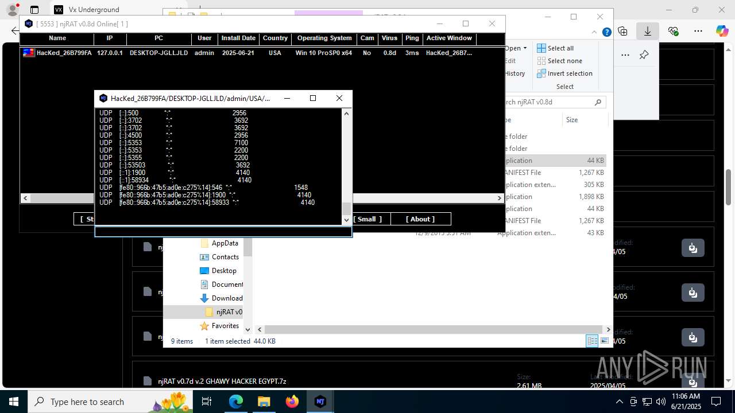Click taskbar clock showing 11:06 AM
The width and height of the screenshot is (735, 413).
[686, 402]
